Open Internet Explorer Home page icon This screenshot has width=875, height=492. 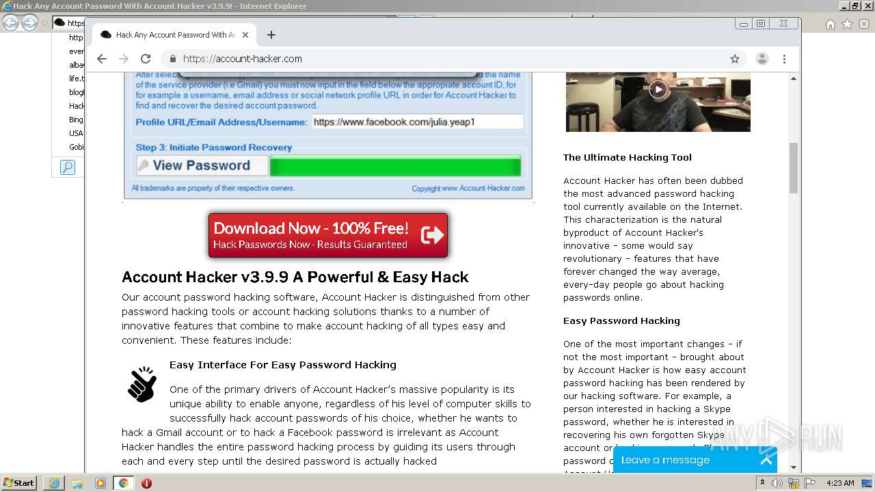[x=830, y=24]
